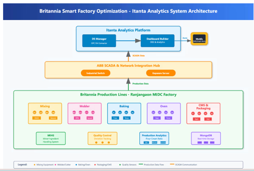Viewport: 254px width, 171px height.
Task: Click the Production Data arrow label
Action: [x=140, y=84]
